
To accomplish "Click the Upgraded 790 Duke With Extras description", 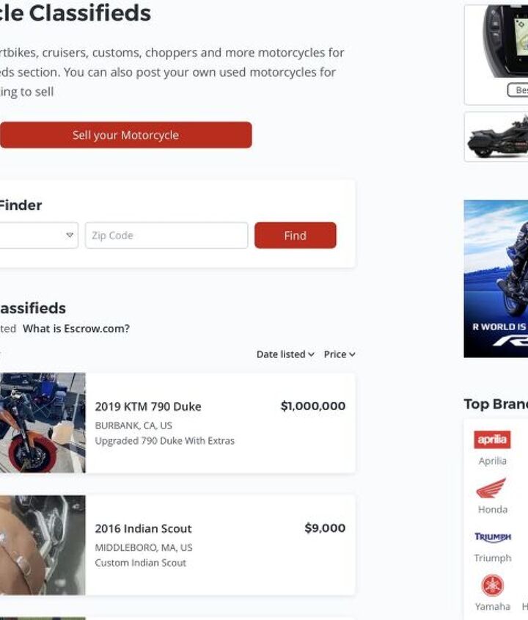I will (x=165, y=441).
